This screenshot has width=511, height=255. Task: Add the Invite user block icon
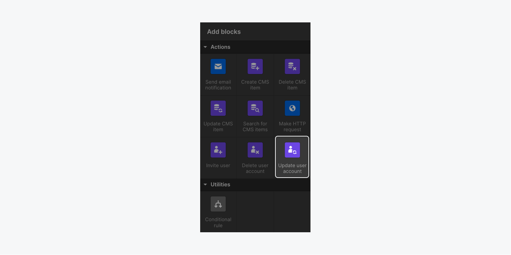point(218,150)
